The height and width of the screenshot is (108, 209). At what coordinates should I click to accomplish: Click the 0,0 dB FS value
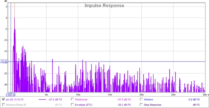click(x=194, y=99)
